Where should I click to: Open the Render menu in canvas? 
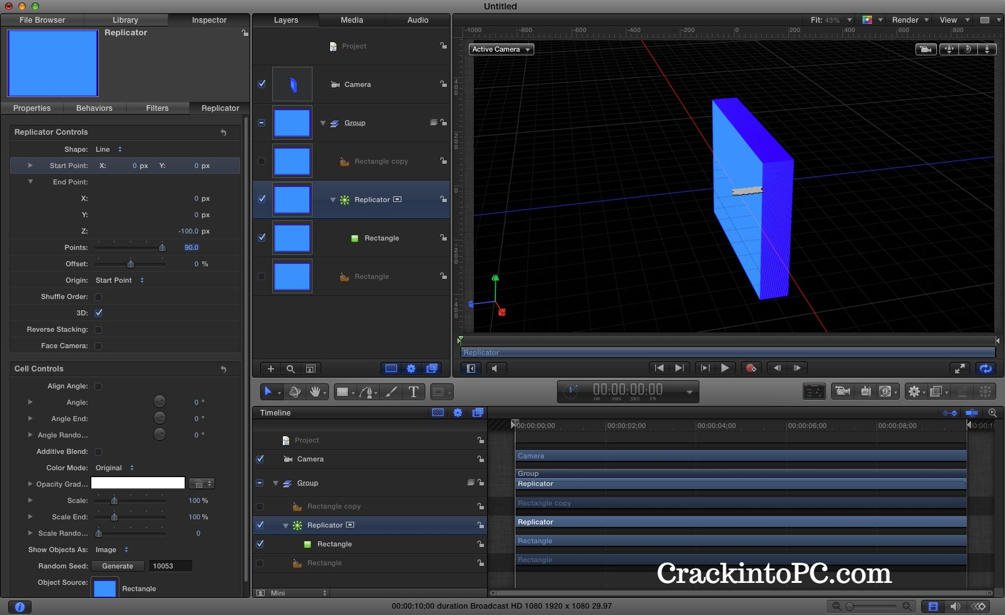click(910, 20)
